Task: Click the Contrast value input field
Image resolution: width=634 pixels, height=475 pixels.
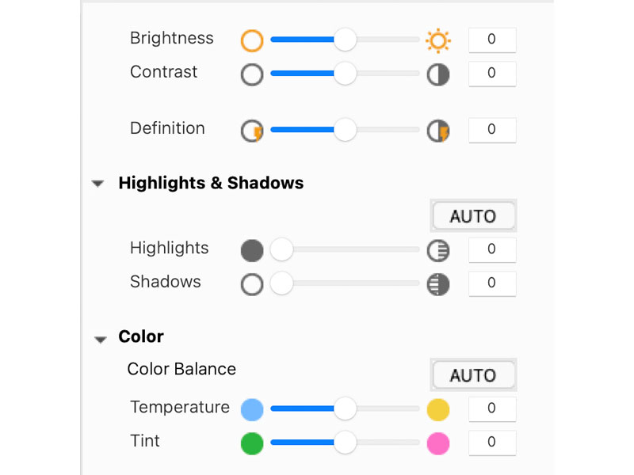Action: (491, 74)
